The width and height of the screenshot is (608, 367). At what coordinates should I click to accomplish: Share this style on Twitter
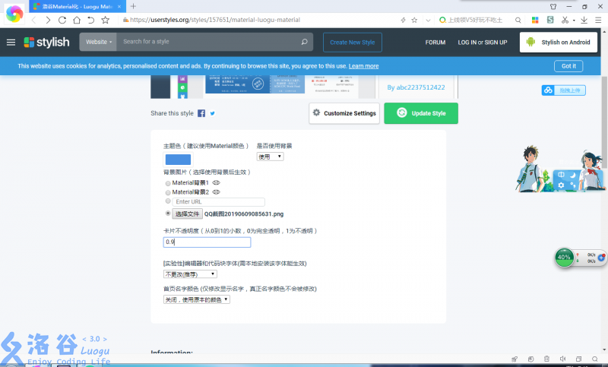click(x=213, y=113)
